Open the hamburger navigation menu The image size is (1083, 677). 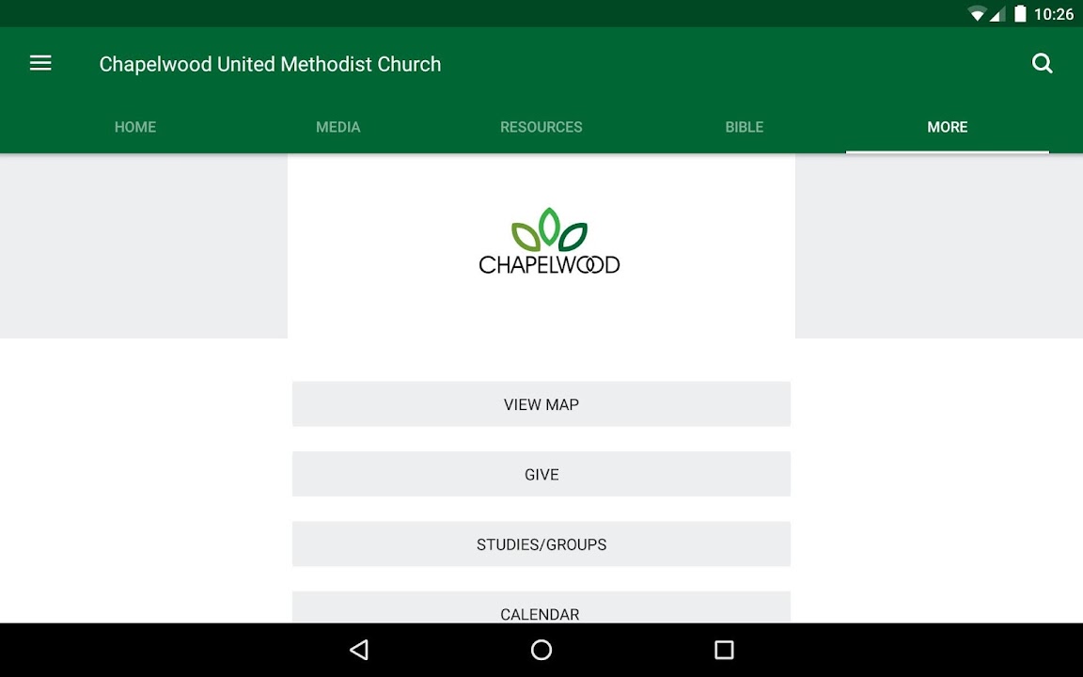[40, 63]
